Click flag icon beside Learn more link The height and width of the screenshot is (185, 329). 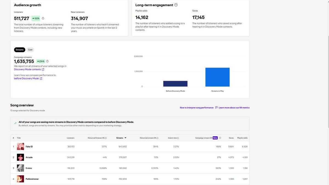(x=216, y=108)
